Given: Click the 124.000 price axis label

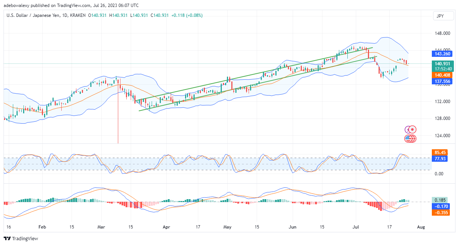Looking at the screenshot, I should click(443, 136).
